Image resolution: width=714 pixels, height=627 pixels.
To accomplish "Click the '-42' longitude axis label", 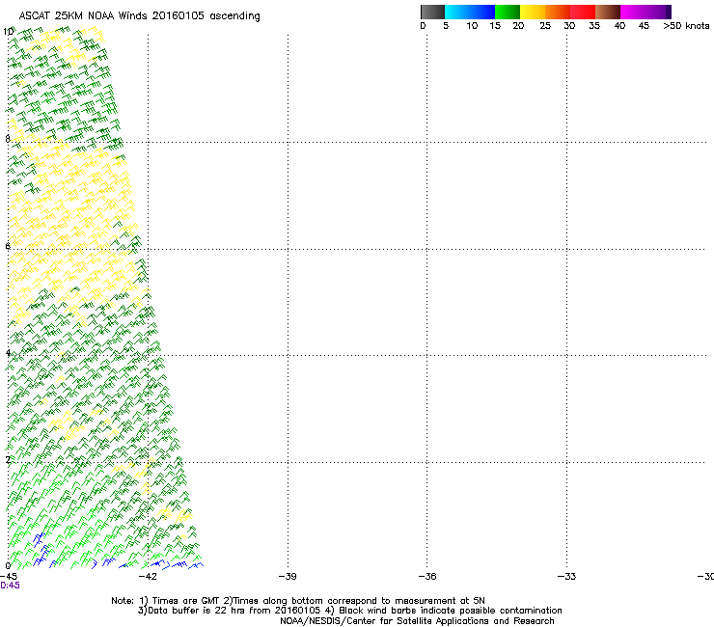I will point(148,577).
